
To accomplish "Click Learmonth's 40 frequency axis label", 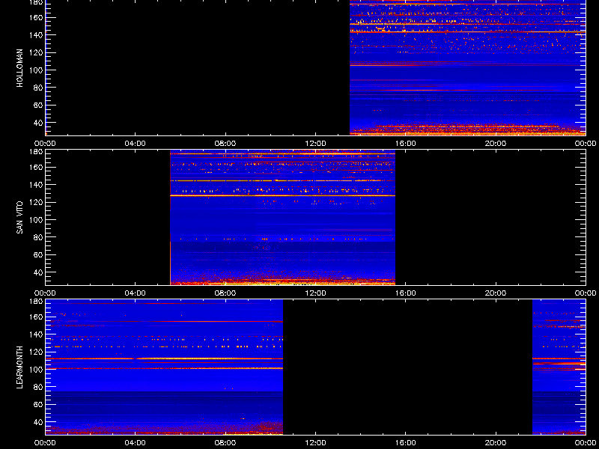I will click(x=38, y=422).
